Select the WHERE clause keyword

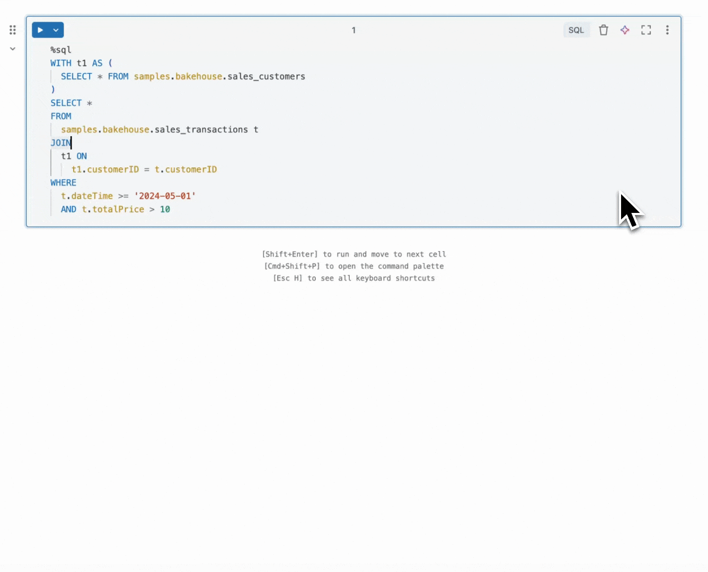point(63,182)
